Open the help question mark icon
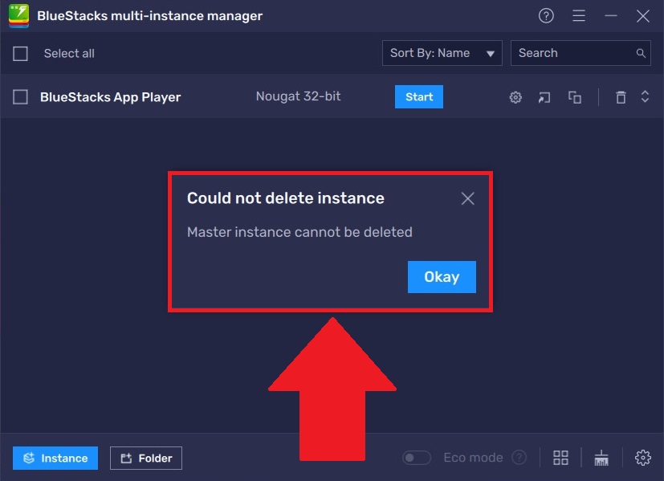 click(546, 16)
